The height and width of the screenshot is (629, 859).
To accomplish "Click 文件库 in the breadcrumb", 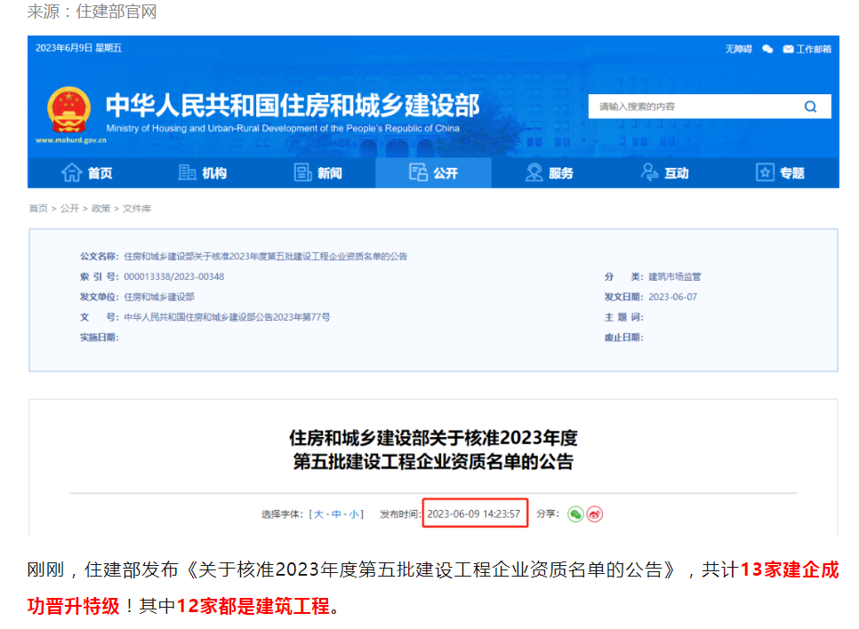I will (x=137, y=208).
